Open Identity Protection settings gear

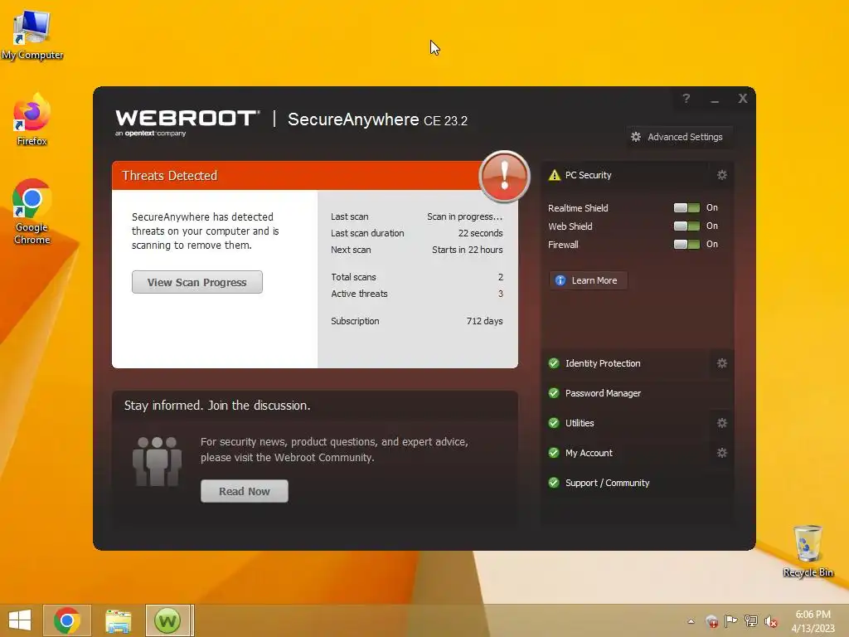pos(722,363)
